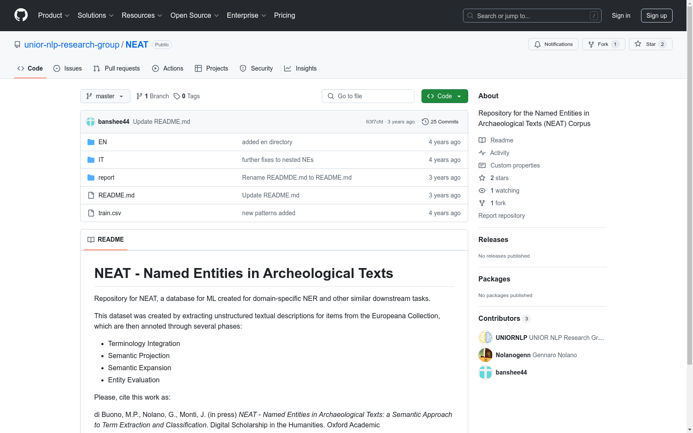Click the Star icon

pos(638,44)
